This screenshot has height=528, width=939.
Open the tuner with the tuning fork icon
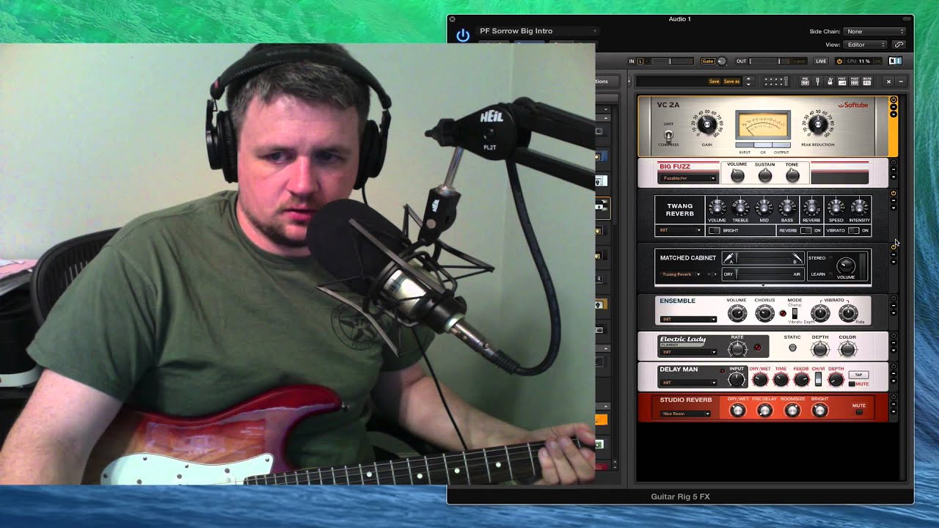point(817,81)
